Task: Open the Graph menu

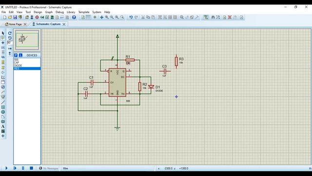Action: pyautogui.click(x=49, y=12)
